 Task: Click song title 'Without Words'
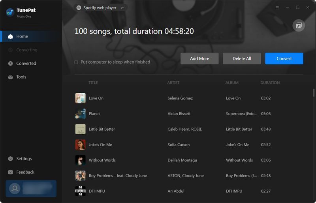tap(102, 160)
